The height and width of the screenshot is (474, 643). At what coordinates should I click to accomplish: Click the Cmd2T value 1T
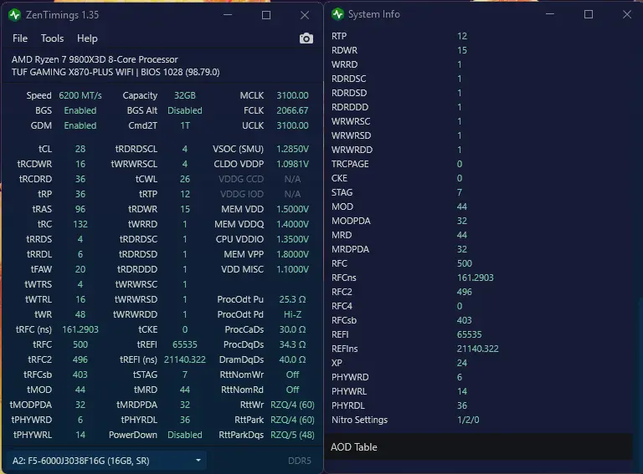[x=185, y=125]
